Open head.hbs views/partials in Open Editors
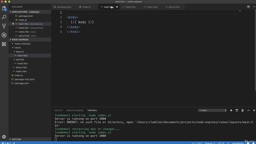 (30, 28)
